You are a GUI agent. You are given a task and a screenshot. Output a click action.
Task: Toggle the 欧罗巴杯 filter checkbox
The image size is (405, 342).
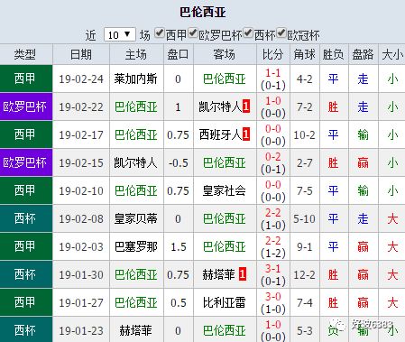point(192,32)
